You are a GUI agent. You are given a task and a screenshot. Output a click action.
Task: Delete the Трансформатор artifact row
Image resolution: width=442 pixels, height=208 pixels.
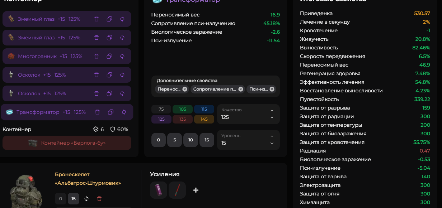pyautogui.click(x=97, y=112)
